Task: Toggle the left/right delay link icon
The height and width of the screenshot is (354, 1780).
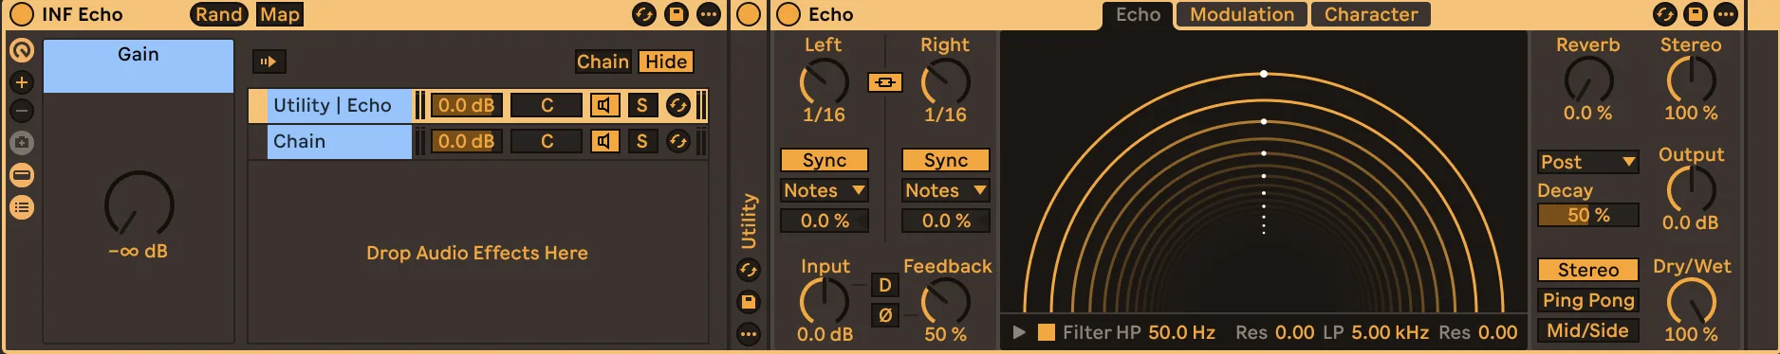Action: tap(885, 82)
